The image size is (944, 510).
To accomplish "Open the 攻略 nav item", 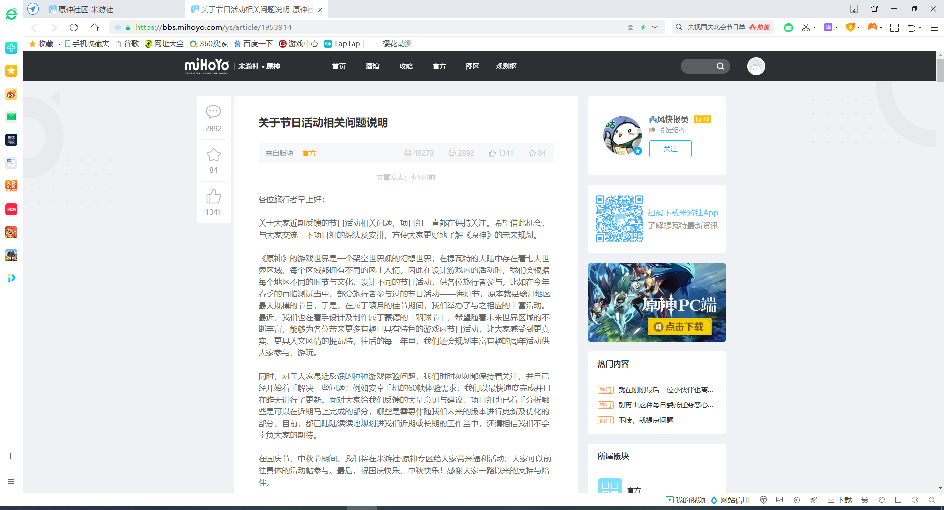I will (406, 66).
